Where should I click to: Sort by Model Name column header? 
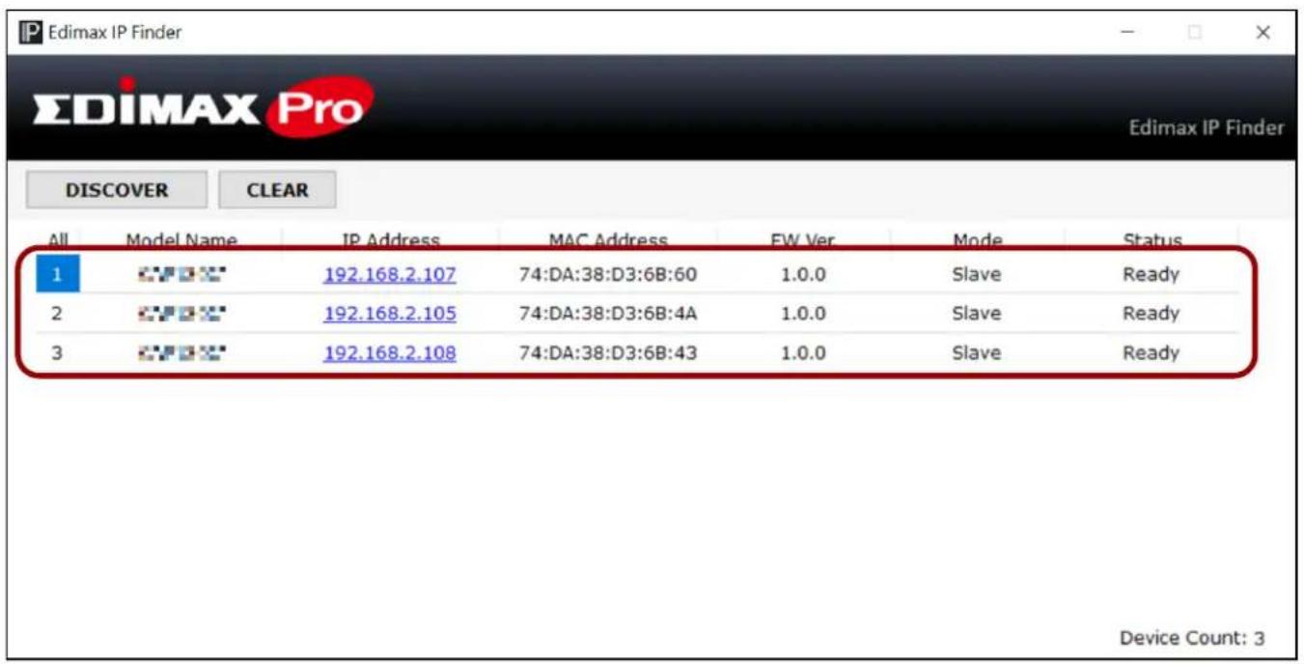[181, 240]
